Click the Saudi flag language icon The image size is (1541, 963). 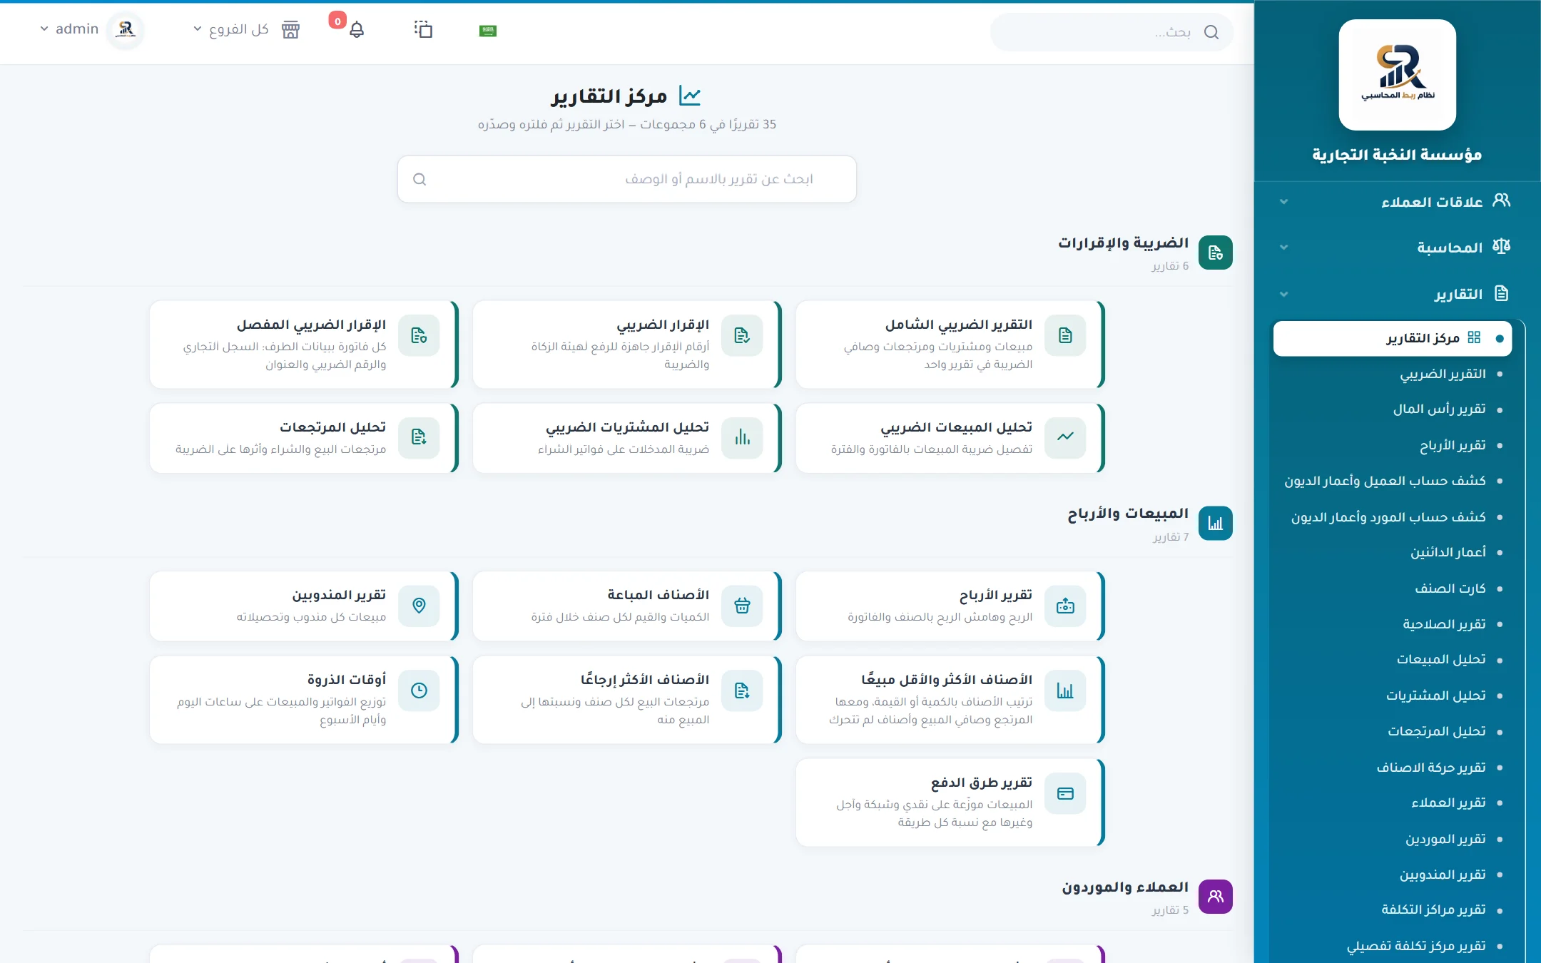488,31
